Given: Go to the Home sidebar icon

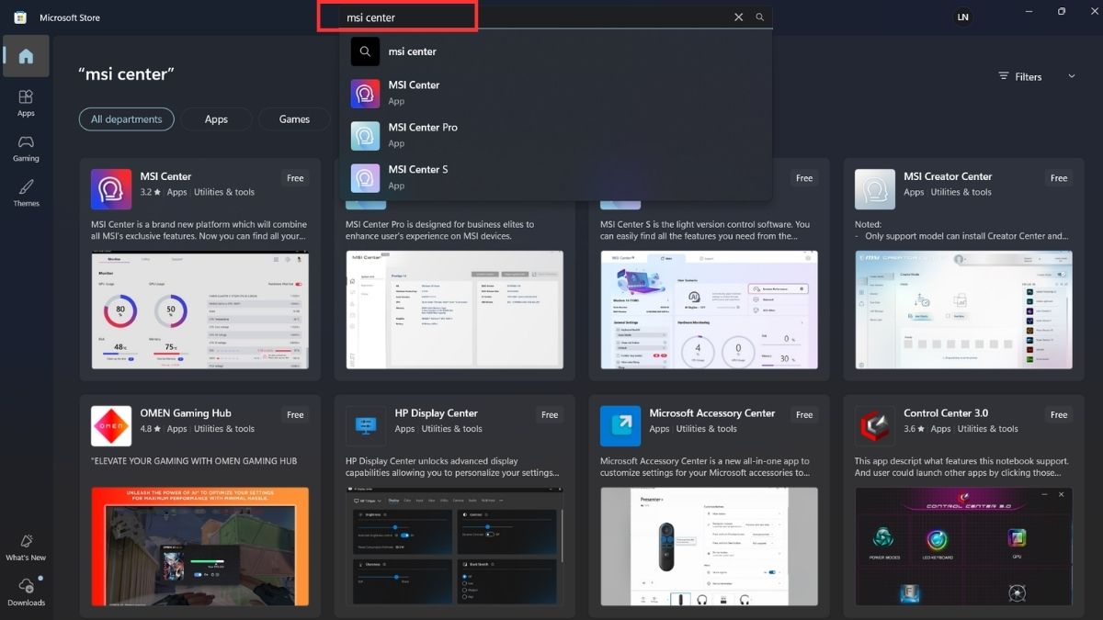Looking at the screenshot, I should [26, 56].
